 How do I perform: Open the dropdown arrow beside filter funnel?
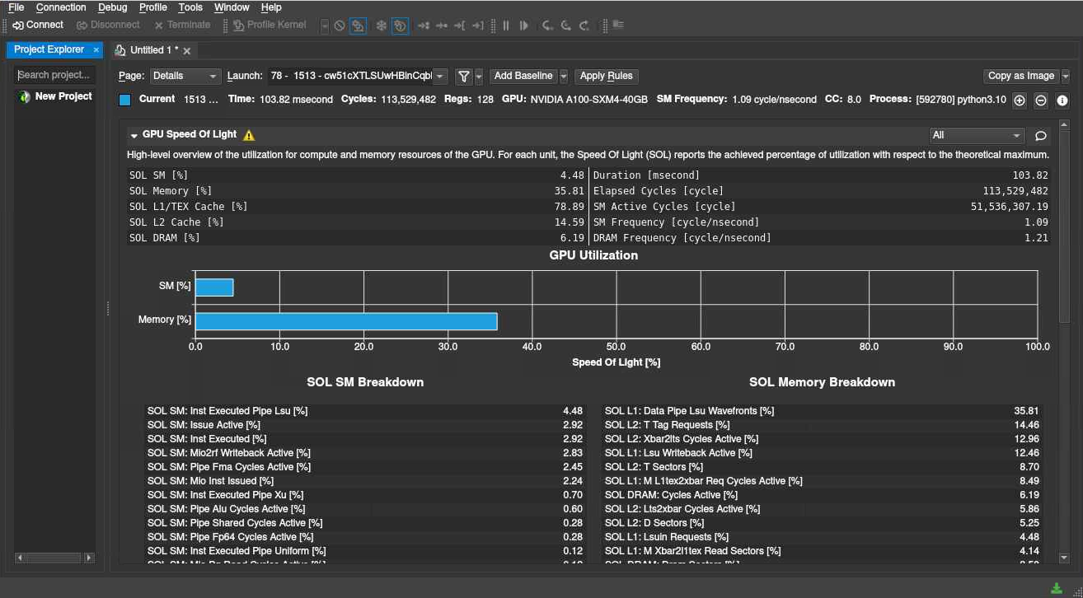pyautogui.click(x=479, y=76)
